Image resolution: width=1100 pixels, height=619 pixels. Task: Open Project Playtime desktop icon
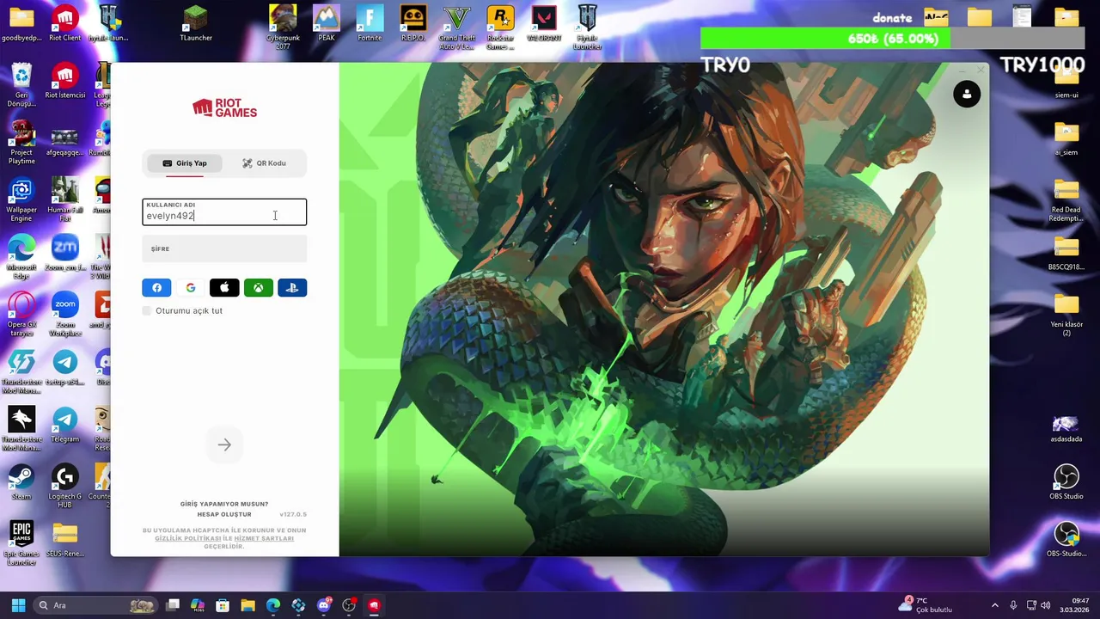click(x=21, y=142)
